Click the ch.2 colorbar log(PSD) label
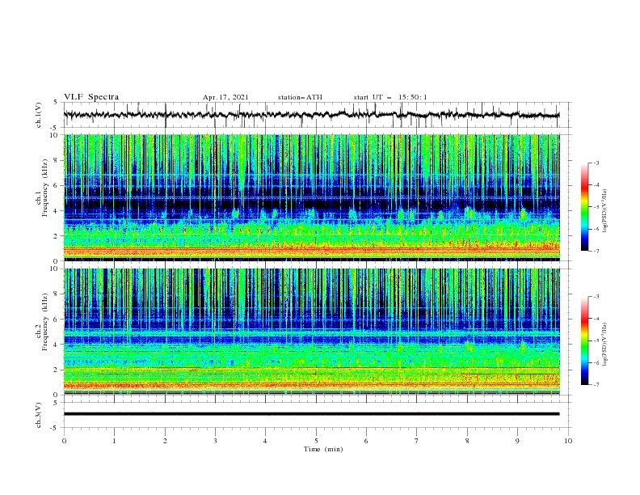Image resolution: width=640 pixels, height=495 pixels. click(x=605, y=344)
